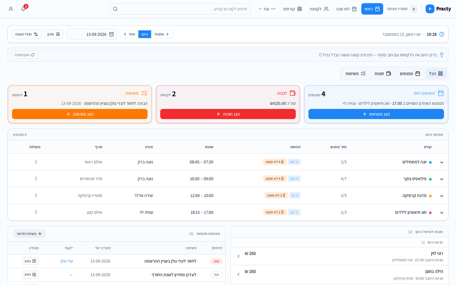Image resolution: width=456 pixels, height=285 pixels.
Task: Expand the סדנת קרמיקה session row
Action: (442, 196)
